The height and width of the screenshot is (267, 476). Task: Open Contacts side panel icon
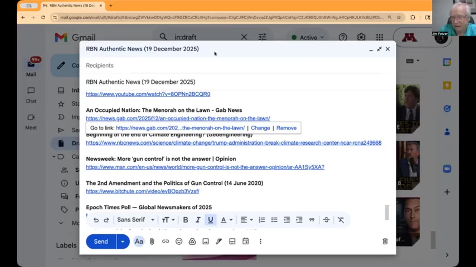pos(447,132)
